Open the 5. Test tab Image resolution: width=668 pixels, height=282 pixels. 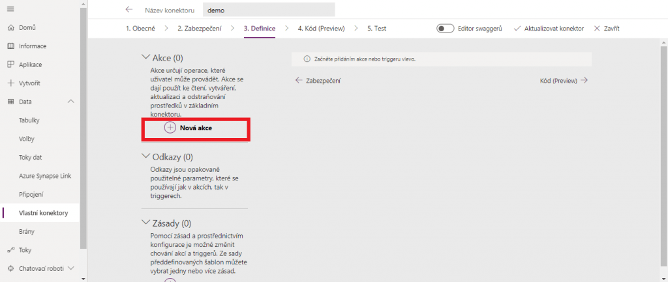tap(376, 29)
